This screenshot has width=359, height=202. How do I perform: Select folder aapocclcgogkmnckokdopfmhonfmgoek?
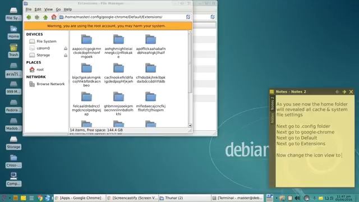coord(86,46)
